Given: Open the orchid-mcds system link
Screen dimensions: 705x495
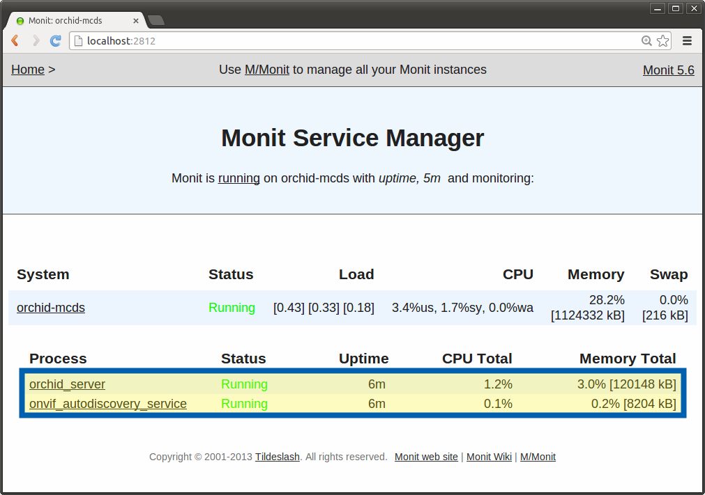Looking at the screenshot, I should click(x=51, y=308).
